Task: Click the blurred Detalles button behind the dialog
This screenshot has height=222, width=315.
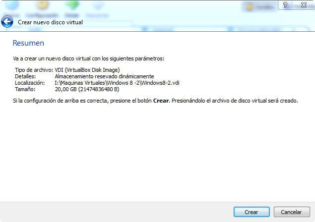Action: click(x=259, y=7)
